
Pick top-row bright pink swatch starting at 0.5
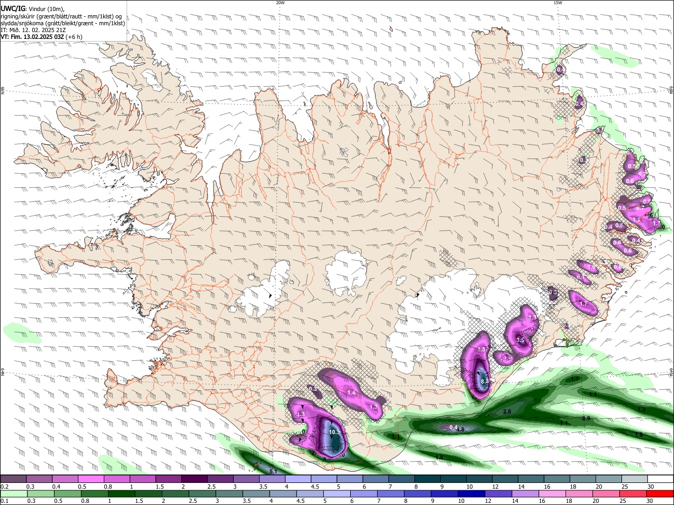point(91,479)
